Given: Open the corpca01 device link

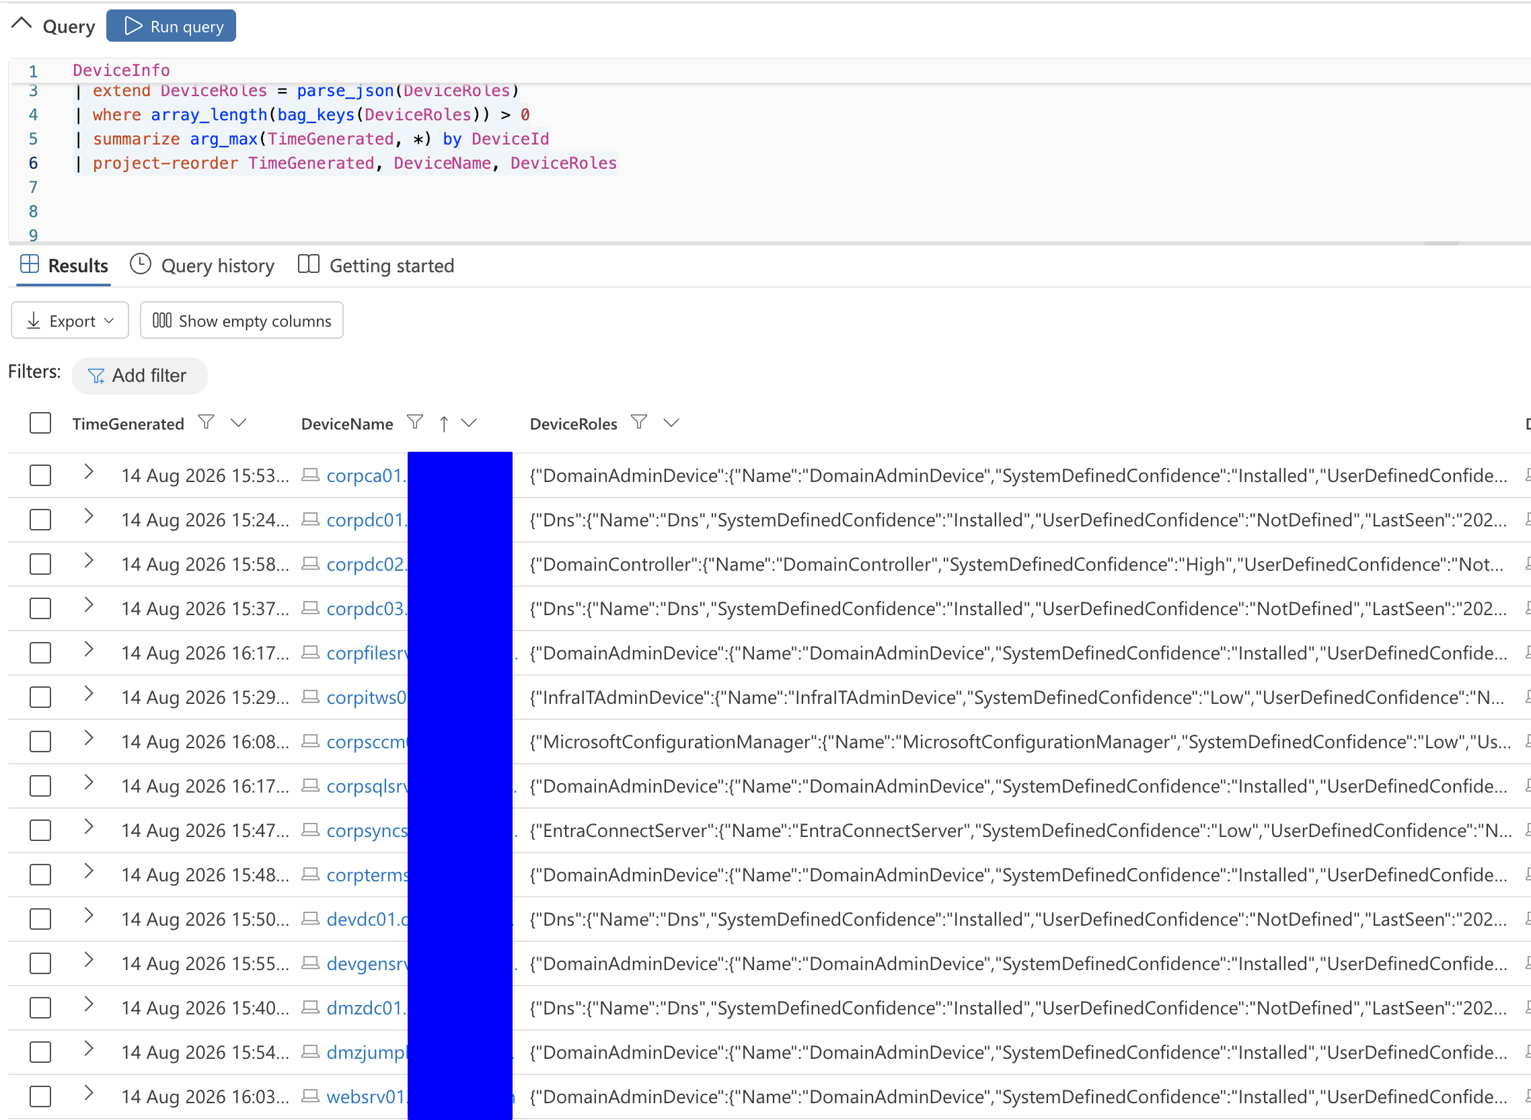Looking at the screenshot, I should tap(367, 476).
